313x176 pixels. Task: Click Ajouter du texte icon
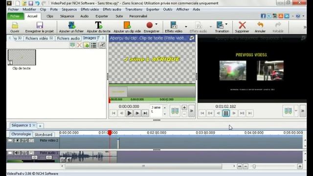pyautogui.click(x=98, y=25)
